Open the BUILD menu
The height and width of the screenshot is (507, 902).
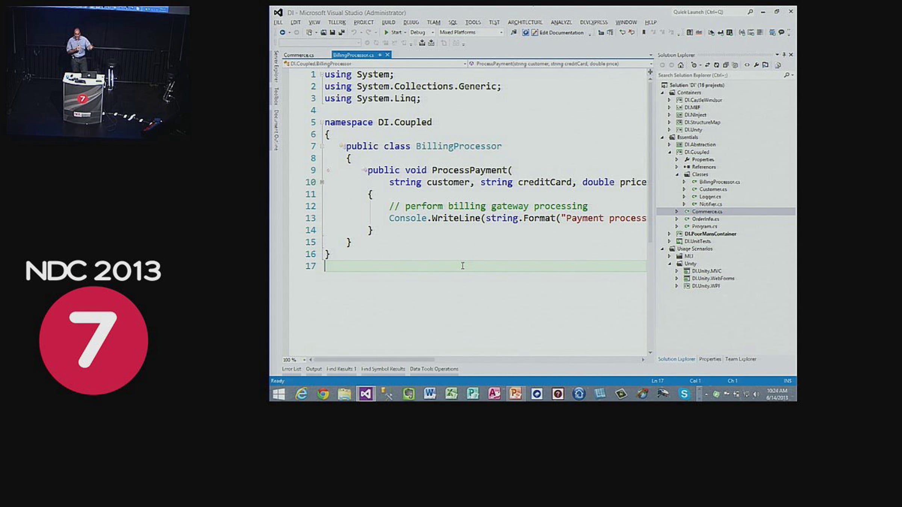coord(389,23)
